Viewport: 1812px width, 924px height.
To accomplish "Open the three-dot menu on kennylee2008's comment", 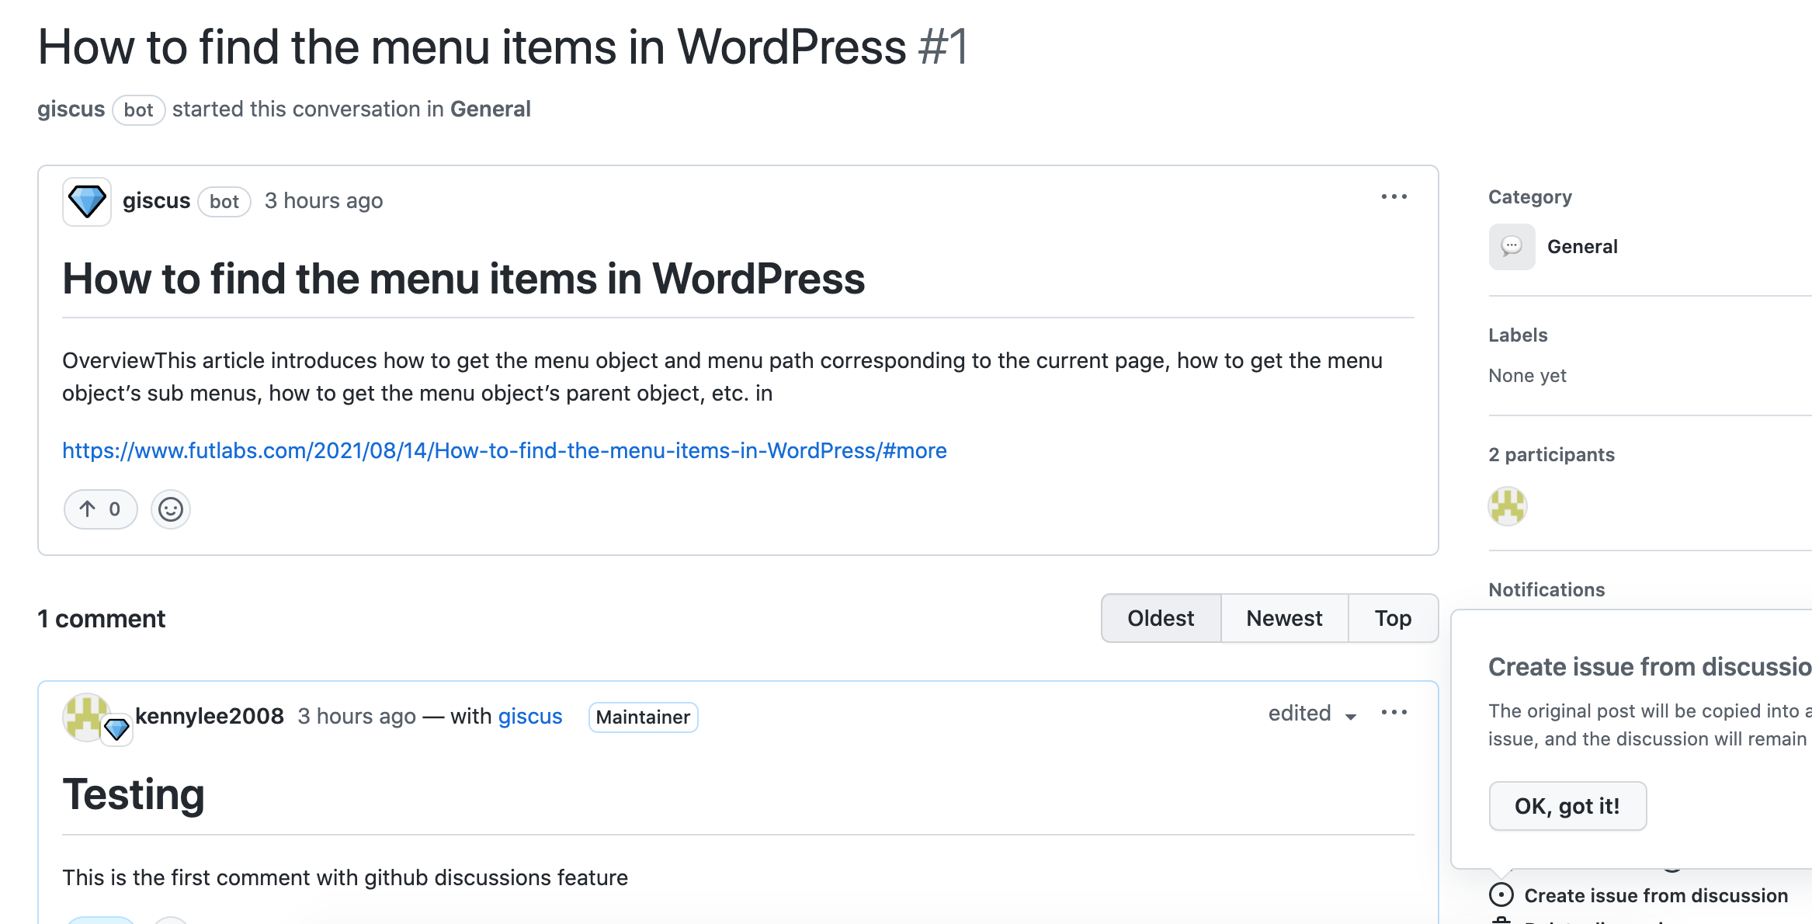I will click(x=1394, y=713).
